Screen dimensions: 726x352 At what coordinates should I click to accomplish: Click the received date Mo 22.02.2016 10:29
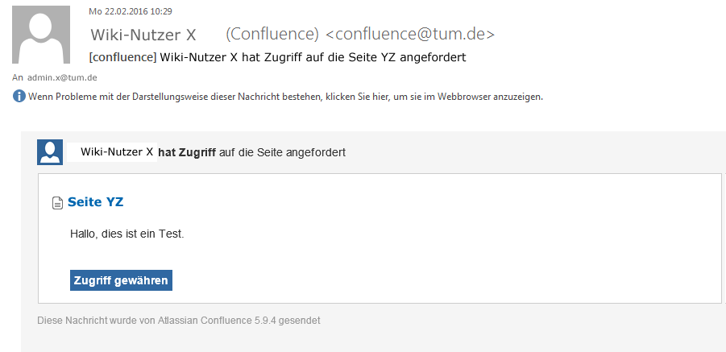pos(131,11)
